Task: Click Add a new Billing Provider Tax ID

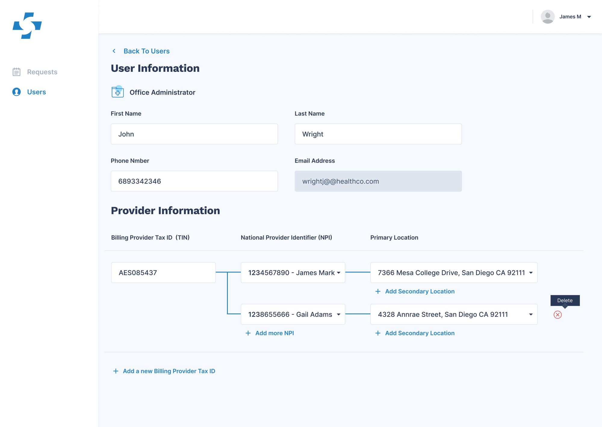Action: coord(169,371)
